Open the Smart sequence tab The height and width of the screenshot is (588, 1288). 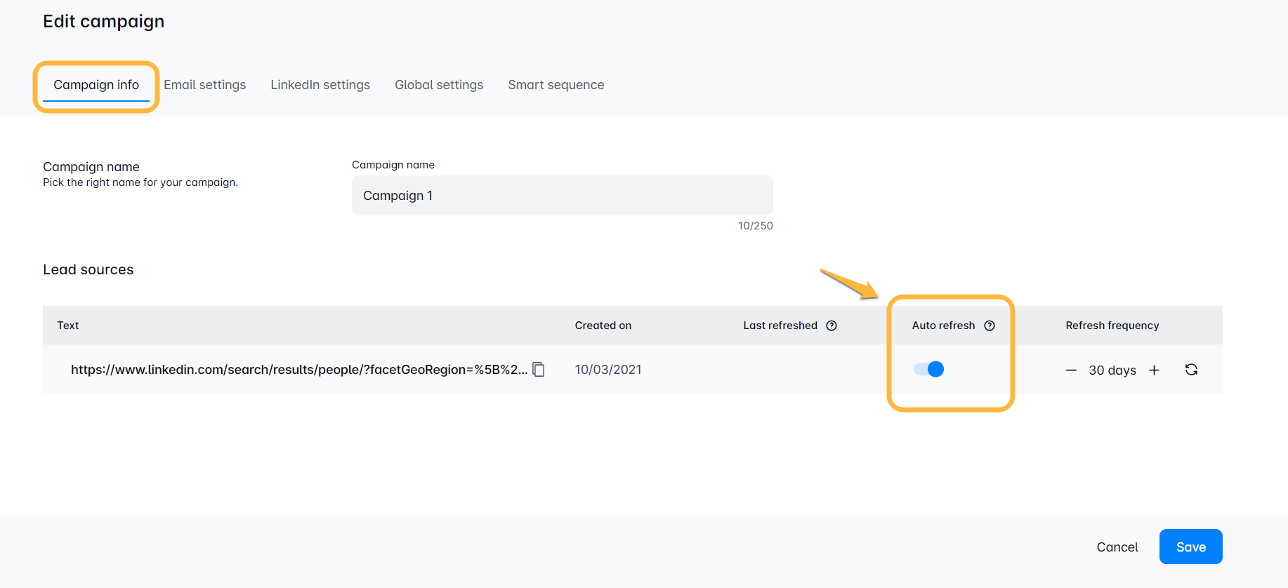point(556,85)
